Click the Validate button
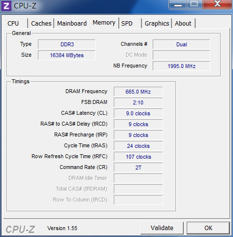 162,228
